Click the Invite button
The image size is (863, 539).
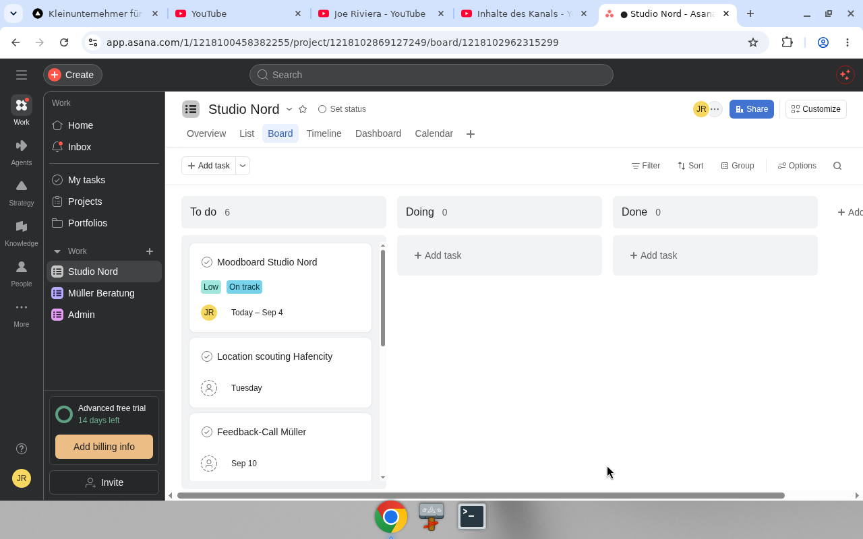(104, 482)
